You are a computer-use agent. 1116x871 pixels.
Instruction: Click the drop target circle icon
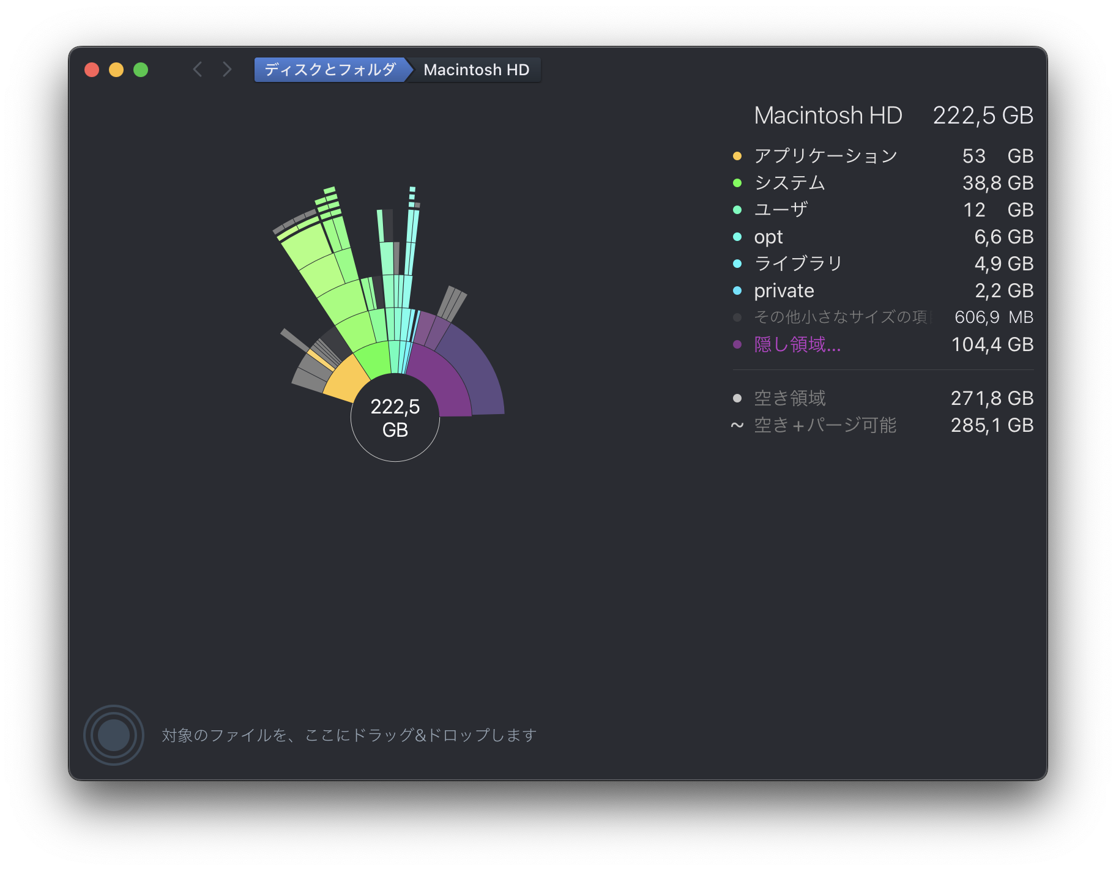coord(114,735)
